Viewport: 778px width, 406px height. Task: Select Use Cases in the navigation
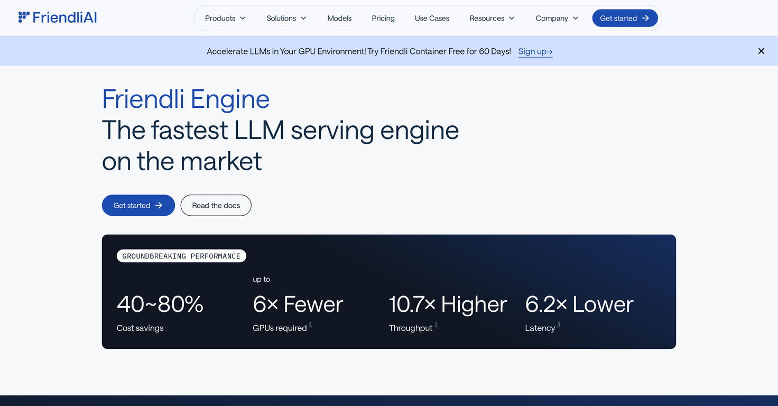[431, 18]
